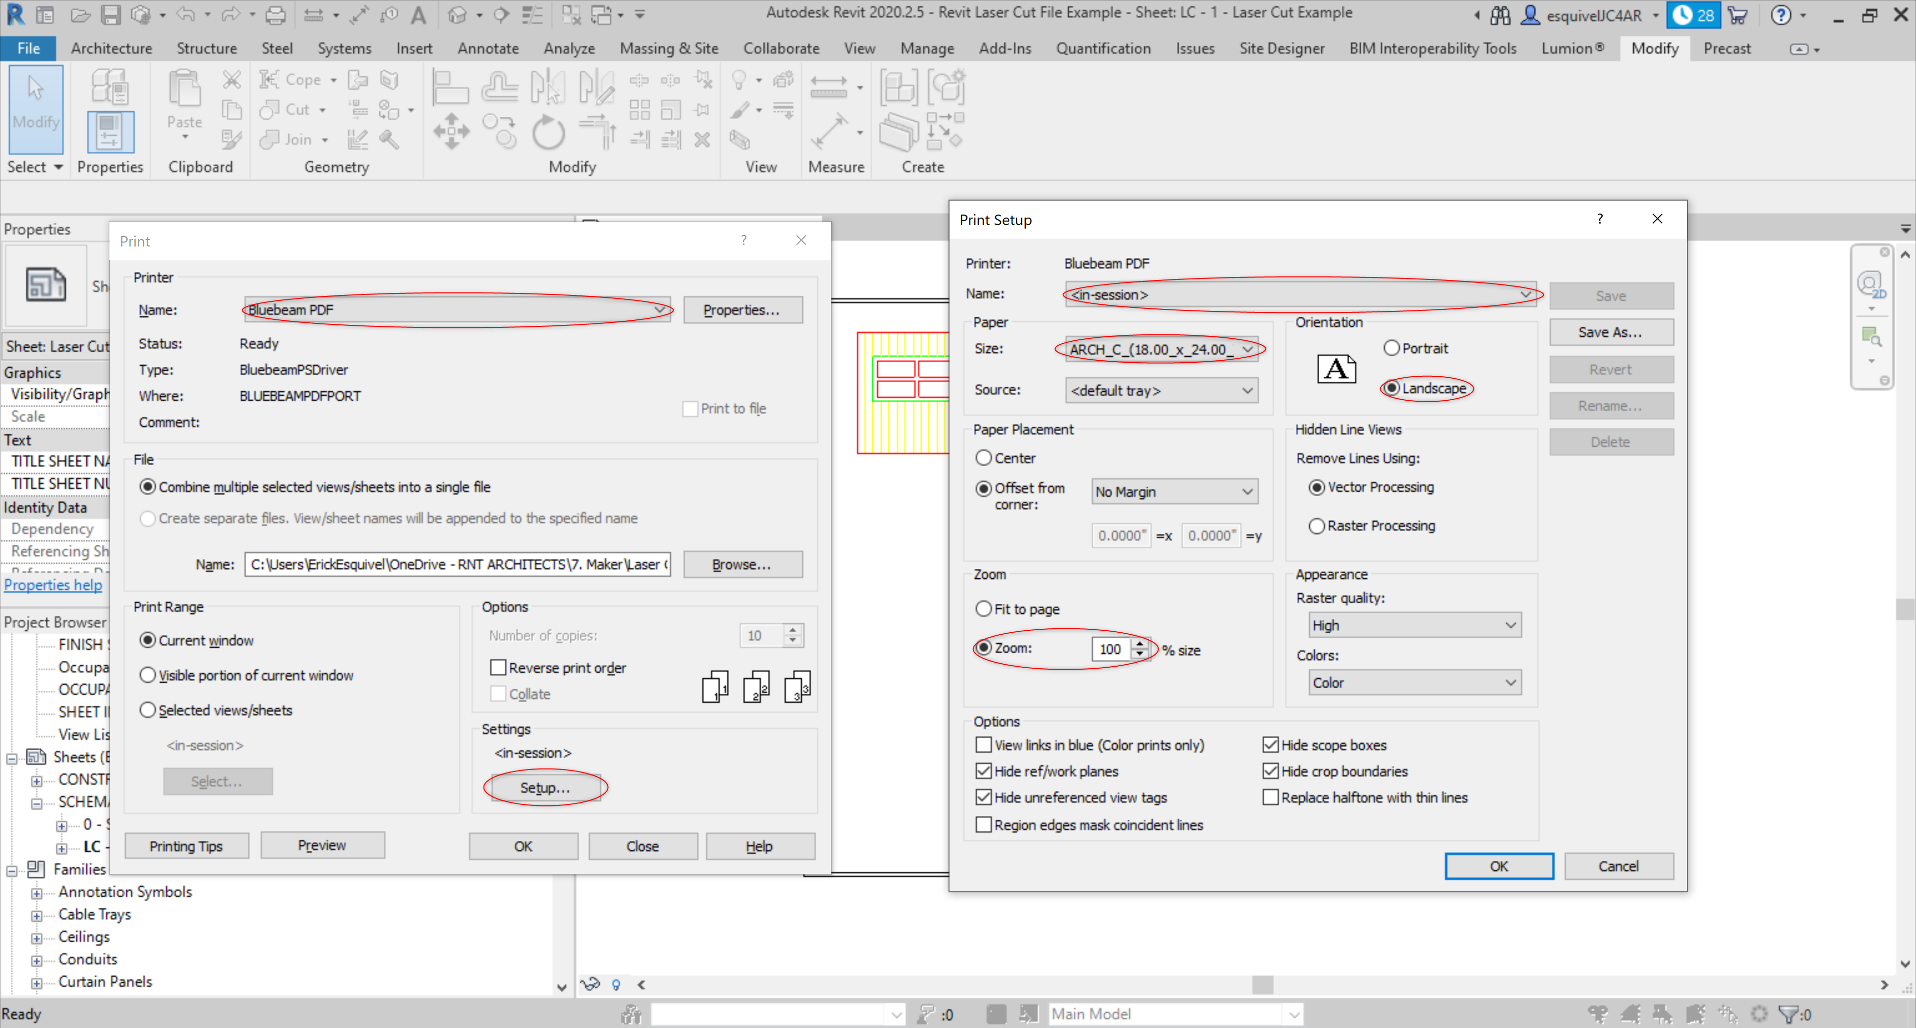Click the Text A icon in quick access toolbar
Screen dimensions: 1916x1028
point(419,15)
